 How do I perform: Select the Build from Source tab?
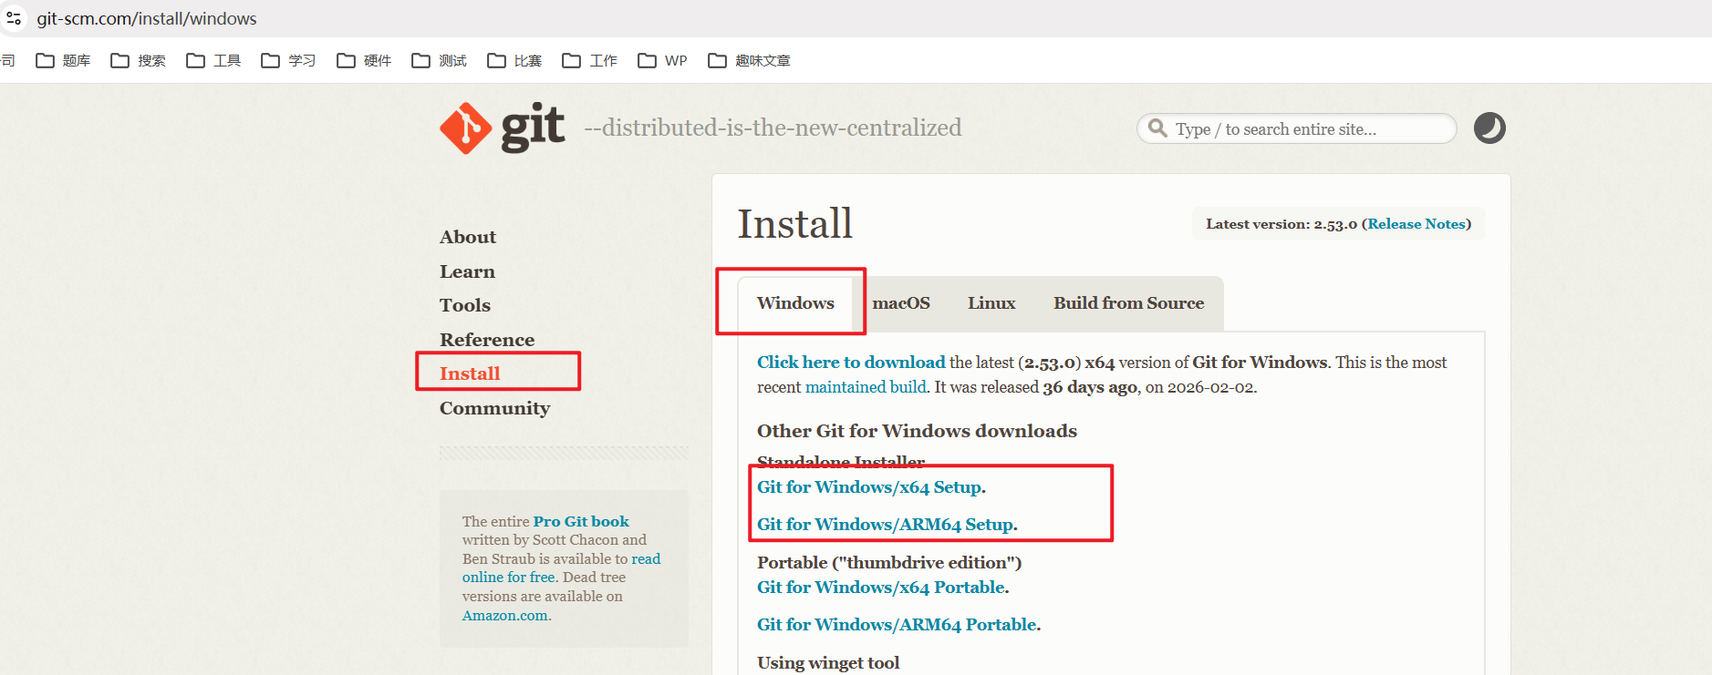click(x=1128, y=303)
